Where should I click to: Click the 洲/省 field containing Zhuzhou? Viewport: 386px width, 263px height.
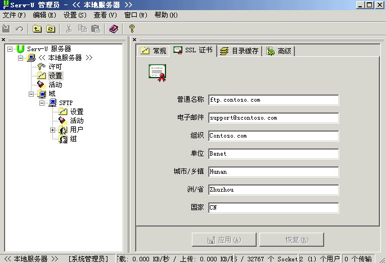point(273,190)
